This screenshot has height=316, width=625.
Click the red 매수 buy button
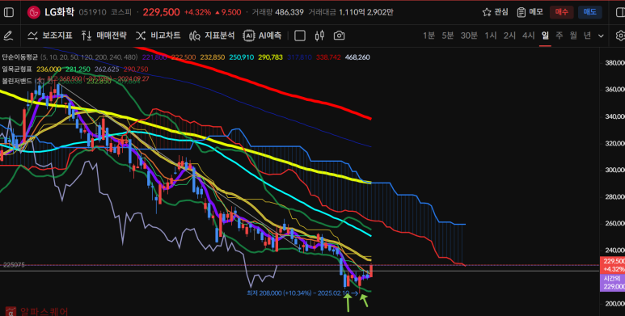point(562,12)
